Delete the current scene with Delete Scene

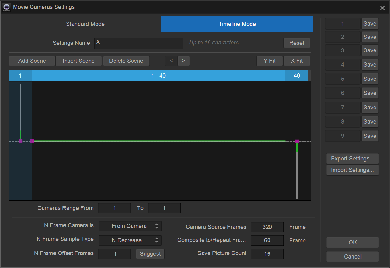tap(126, 61)
